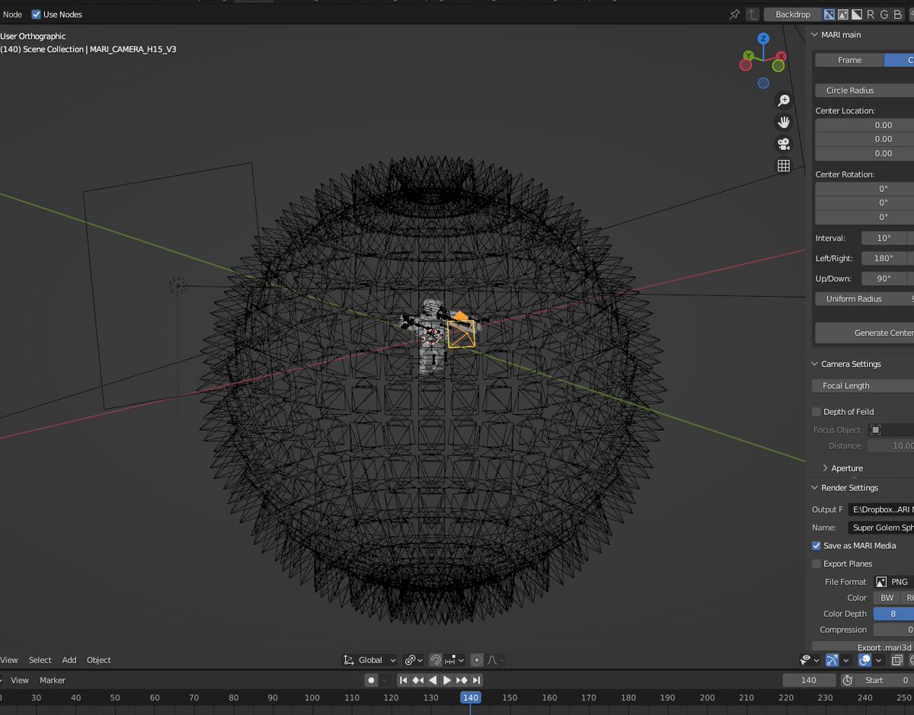914x715 pixels.
Task: Show only the B channel
Action: 898,14
